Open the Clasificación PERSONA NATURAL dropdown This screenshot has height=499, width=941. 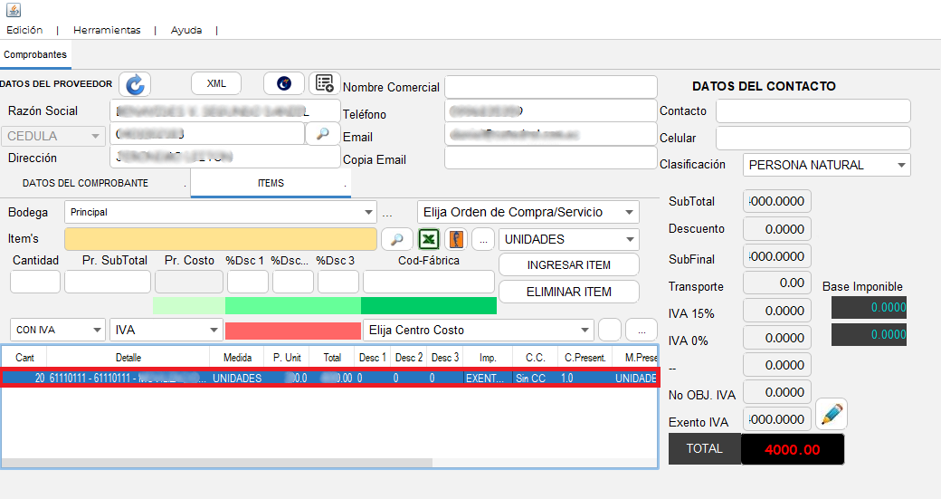[x=826, y=165]
